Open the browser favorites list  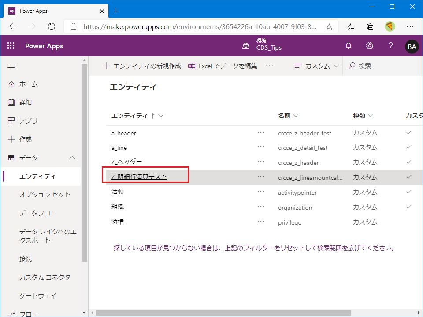pos(350,27)
